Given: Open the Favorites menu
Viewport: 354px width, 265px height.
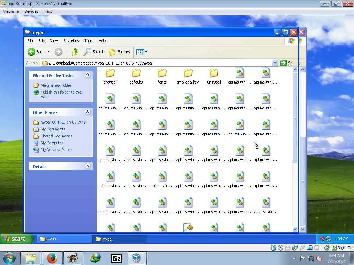Looking at the screenshot, I should pos(71,41).
